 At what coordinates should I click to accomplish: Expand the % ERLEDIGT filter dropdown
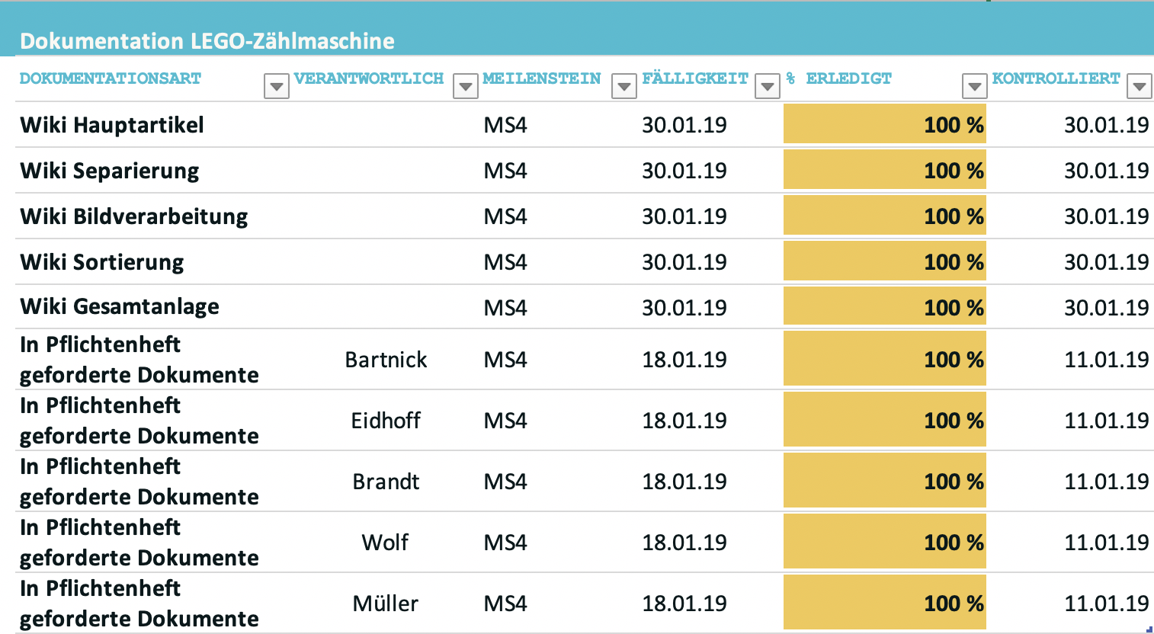point(974,87)
